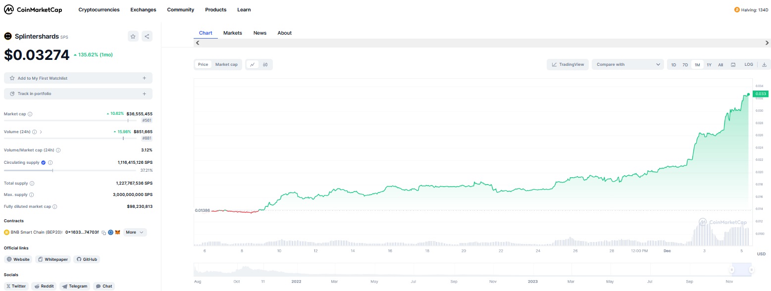Viewport: 771px width, 291px height.
Task: Click blue wallet icon beside contract address
Action: point(111,232)
